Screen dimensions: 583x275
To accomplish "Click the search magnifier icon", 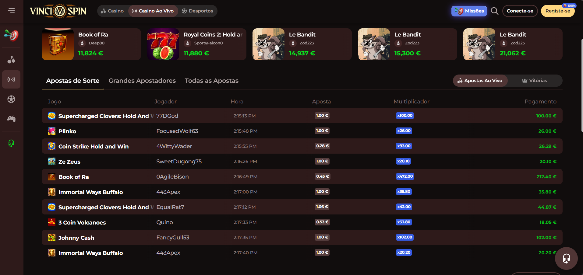I will tap(495, 11).
